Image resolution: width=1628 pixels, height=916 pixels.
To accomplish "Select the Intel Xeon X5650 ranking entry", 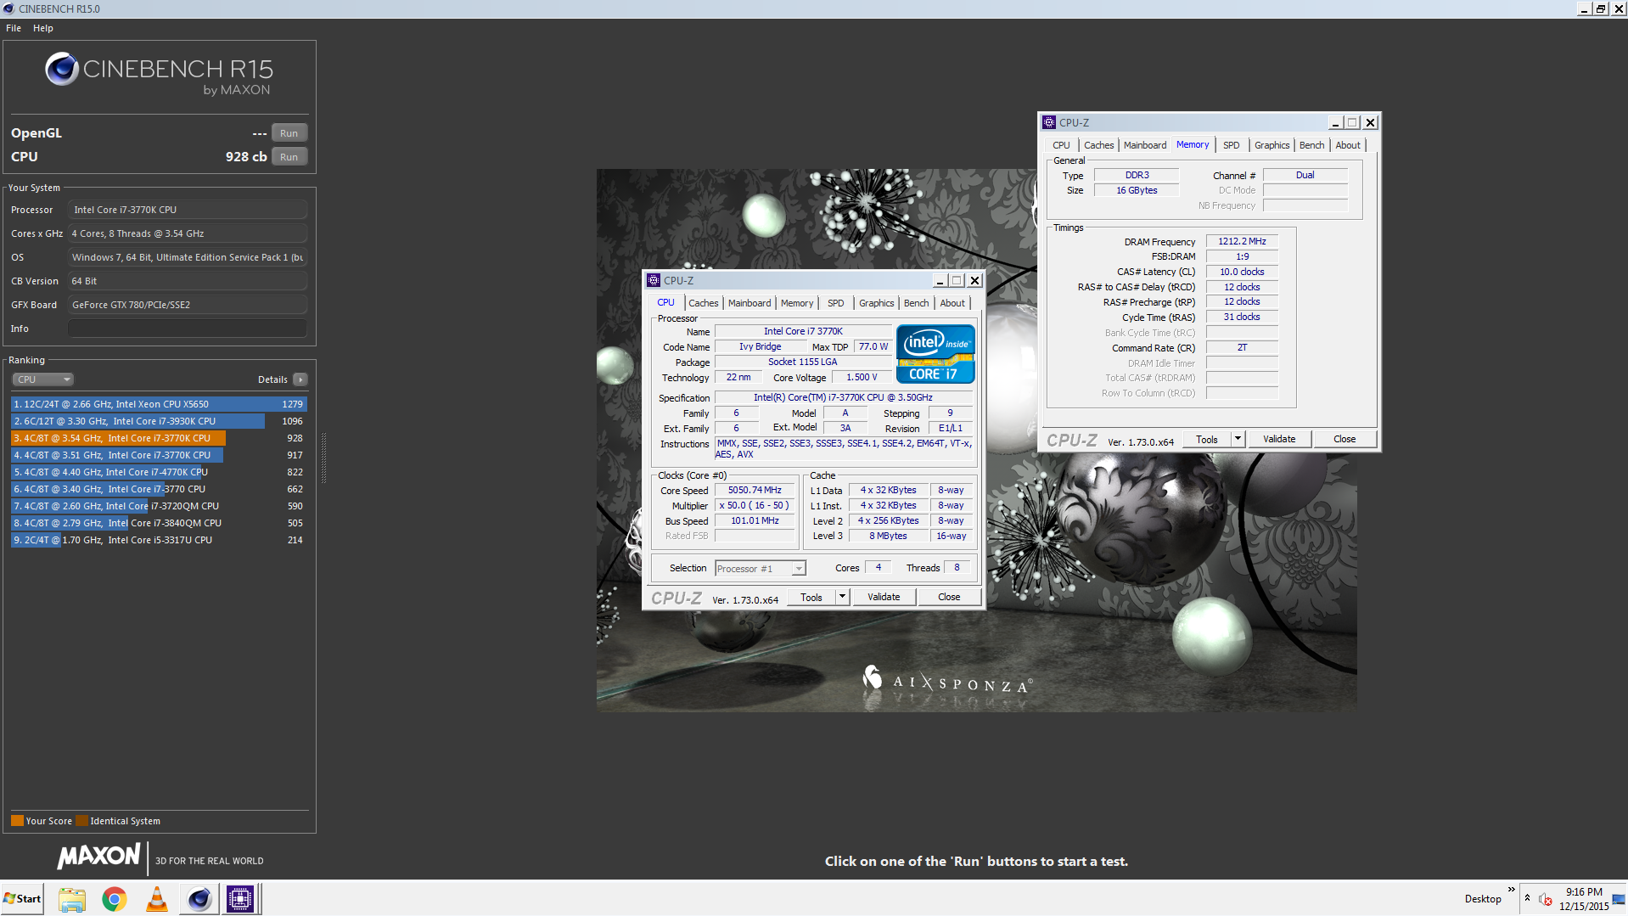I will (158, 404).
